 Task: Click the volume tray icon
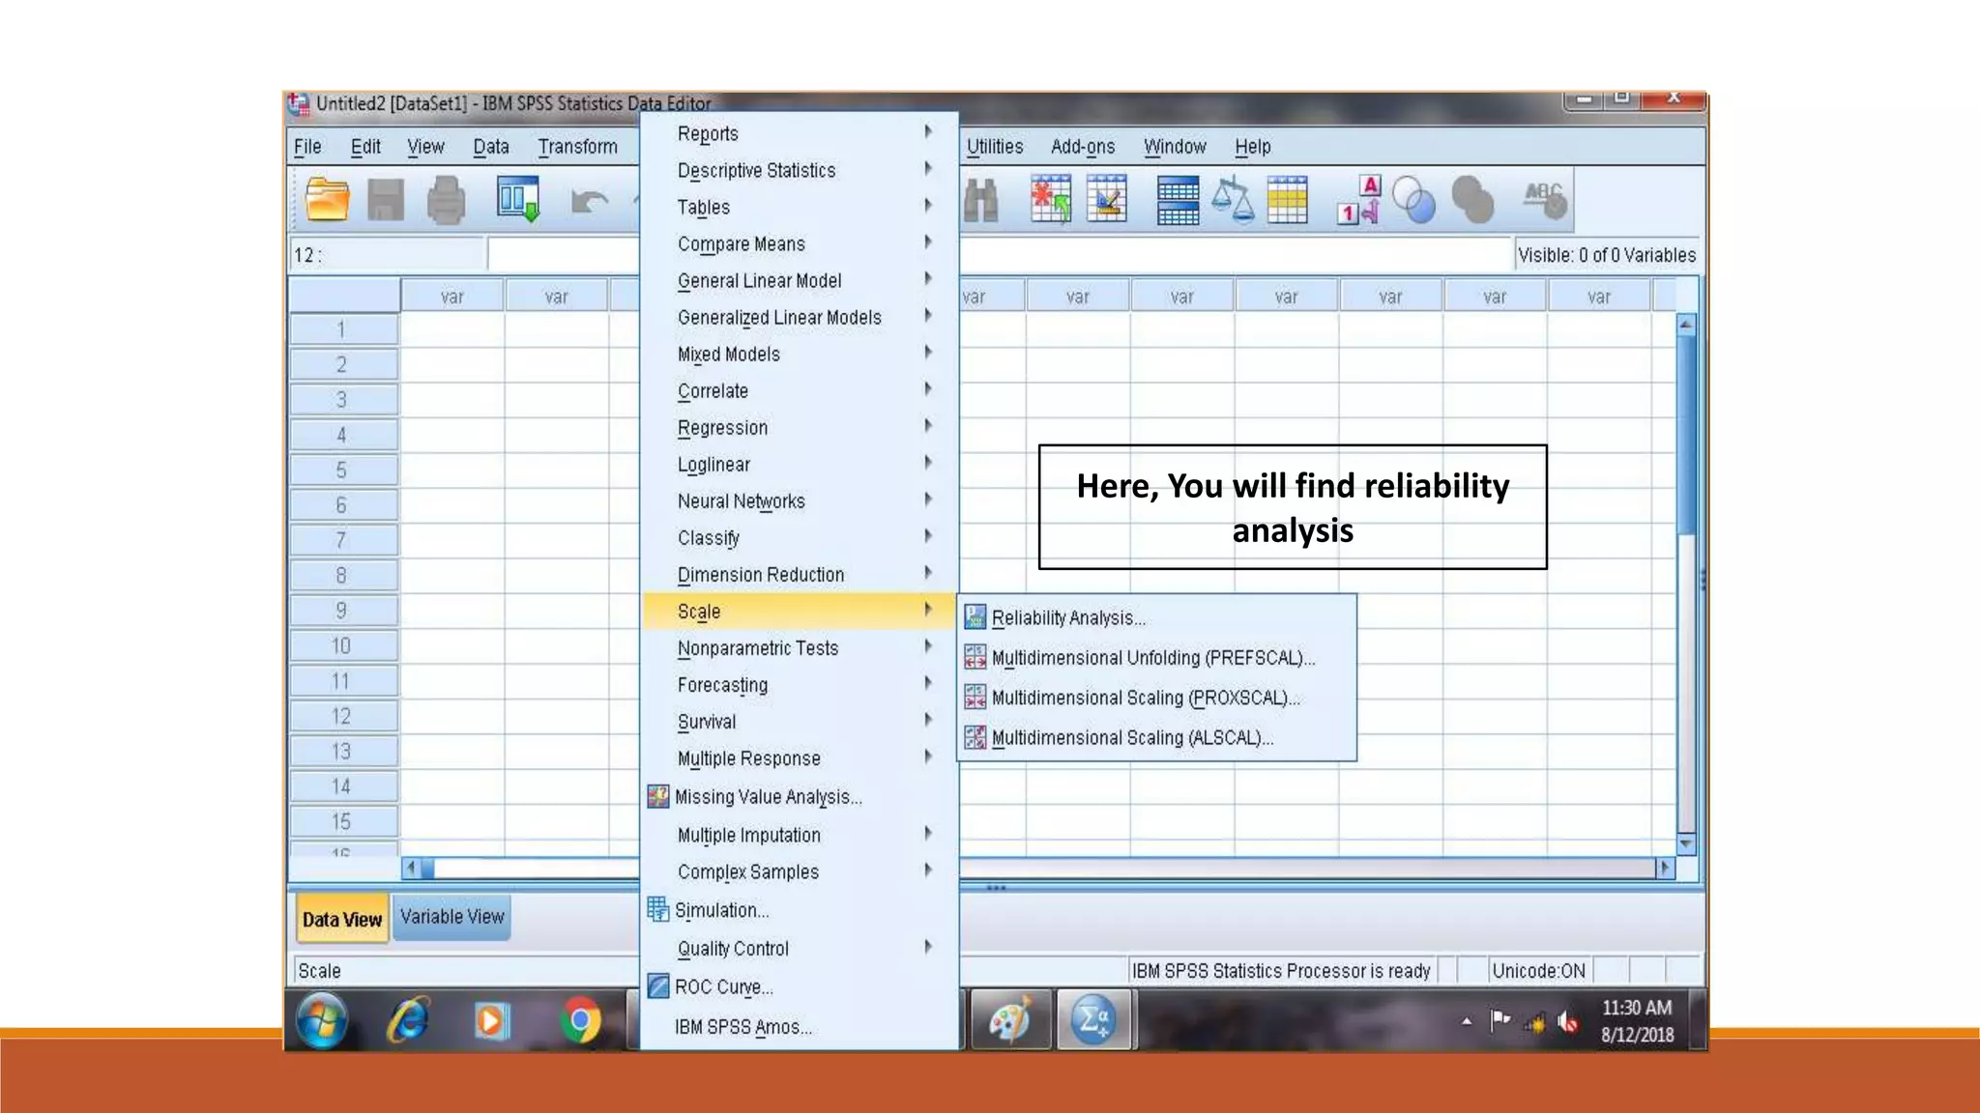[1568, 1022]
